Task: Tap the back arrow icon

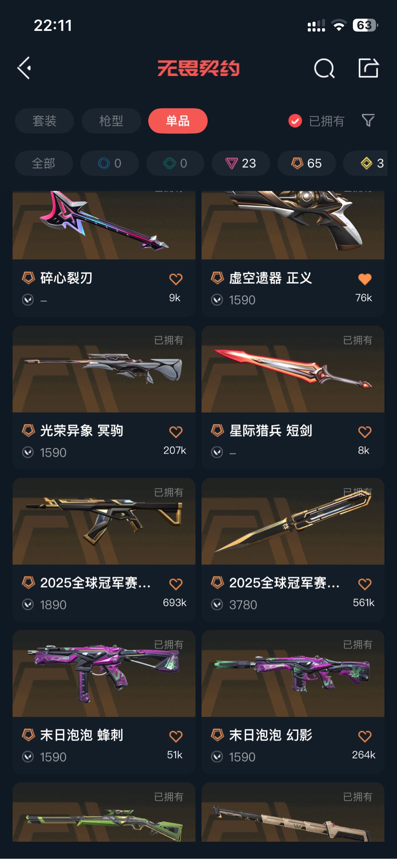Action: [24, 68]
